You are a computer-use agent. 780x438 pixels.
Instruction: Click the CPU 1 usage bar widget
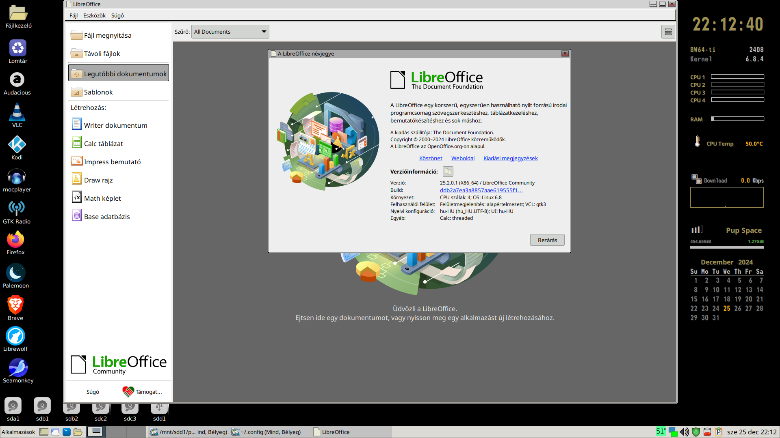(x=737, y=77)
